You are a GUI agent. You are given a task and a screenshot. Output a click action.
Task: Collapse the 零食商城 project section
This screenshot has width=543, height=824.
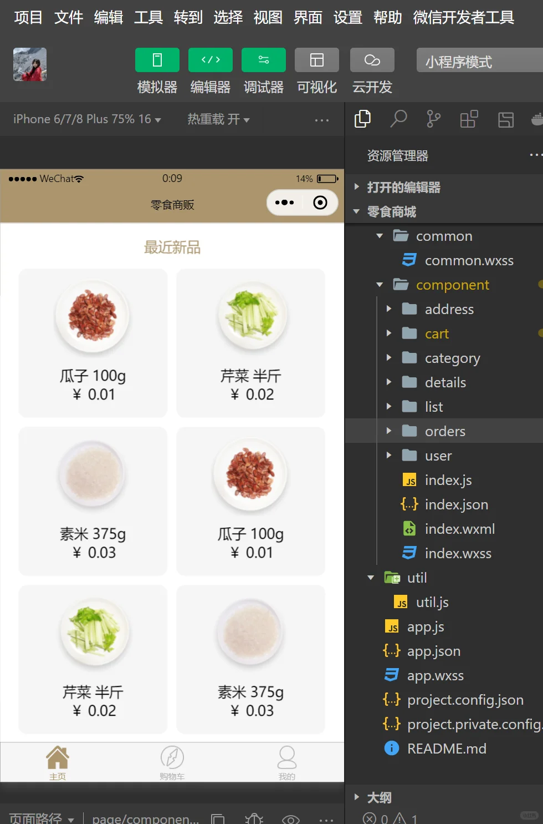click(444, 211)
